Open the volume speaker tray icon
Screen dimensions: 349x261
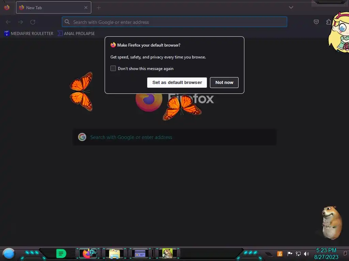(x=306, y=254)
